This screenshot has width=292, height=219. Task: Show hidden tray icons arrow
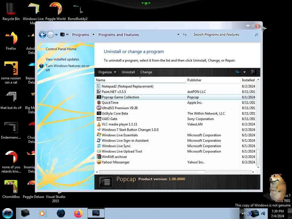click(x=243, y=213)
